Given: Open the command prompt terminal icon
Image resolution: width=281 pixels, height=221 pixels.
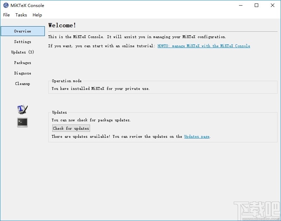Looking at the screenshot, I should [x=22, y=122].
